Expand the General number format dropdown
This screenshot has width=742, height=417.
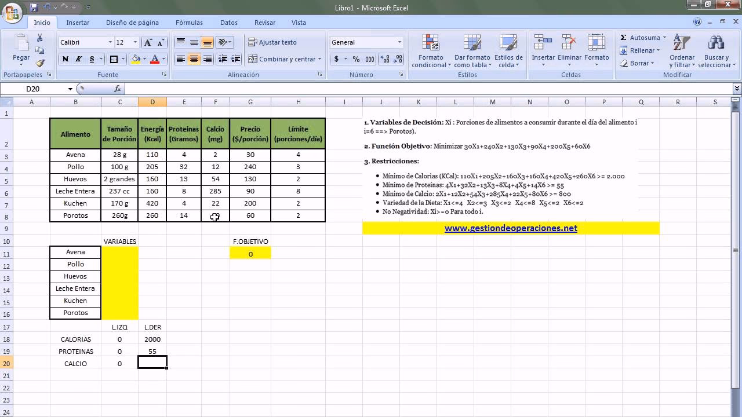(x=399, y=42)
